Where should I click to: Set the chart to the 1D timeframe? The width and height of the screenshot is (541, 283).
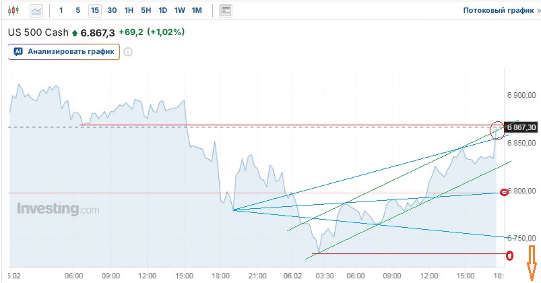click(162, 11)
